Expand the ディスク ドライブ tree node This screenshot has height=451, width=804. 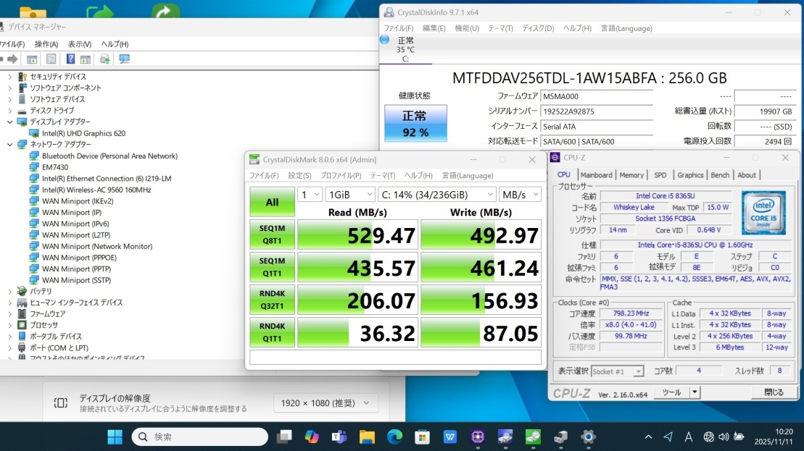[9, 111]
